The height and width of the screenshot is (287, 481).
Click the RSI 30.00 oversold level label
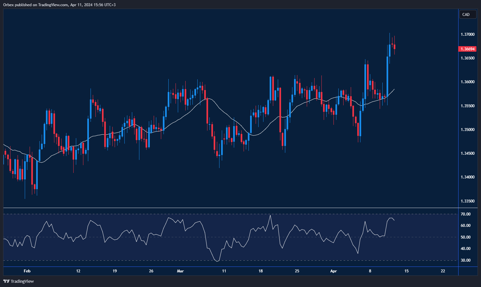[x=466, y=260]
